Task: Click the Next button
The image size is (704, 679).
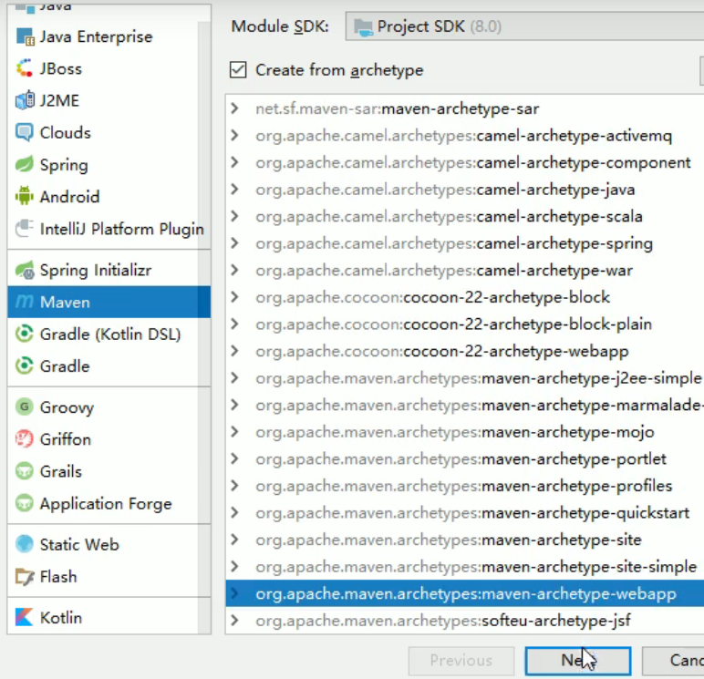Action: (578, 661)
